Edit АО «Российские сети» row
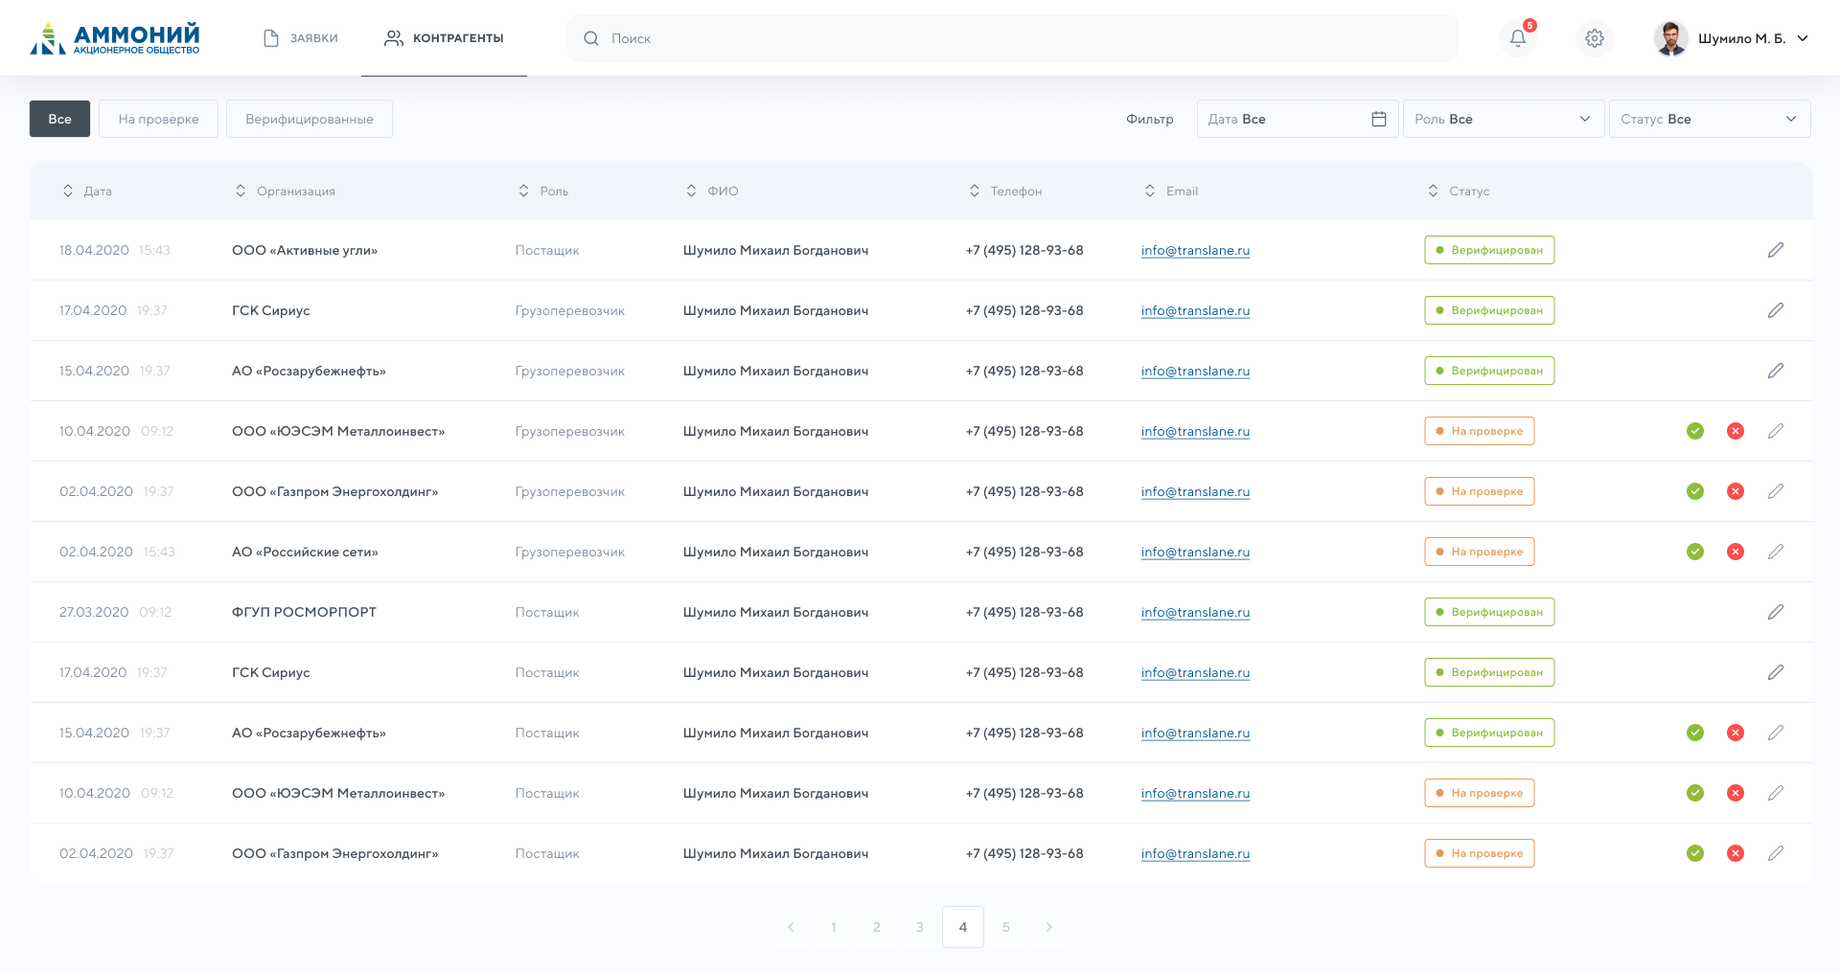The height and width of the screenshot is (971, 1840). (x=1776, y=552)
